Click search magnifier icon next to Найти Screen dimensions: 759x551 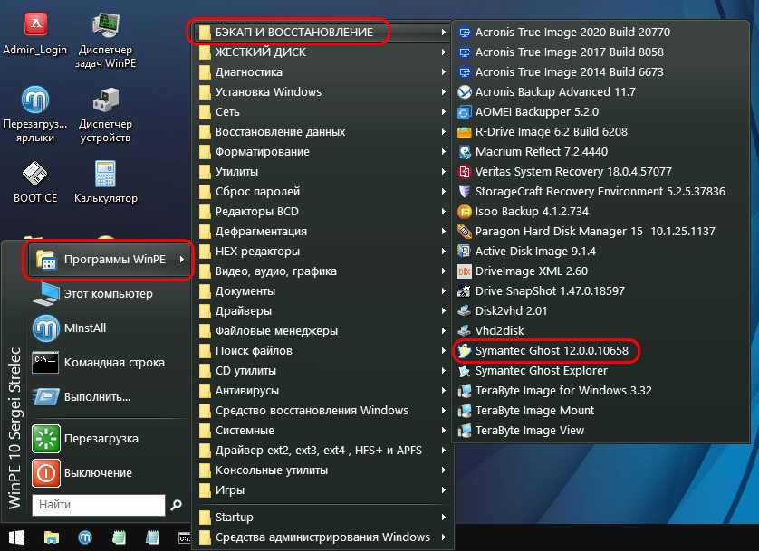click(x=177, y=505)
